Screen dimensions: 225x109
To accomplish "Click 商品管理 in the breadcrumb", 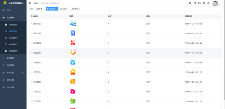I will pyautogui.click(x=44, y=3).
